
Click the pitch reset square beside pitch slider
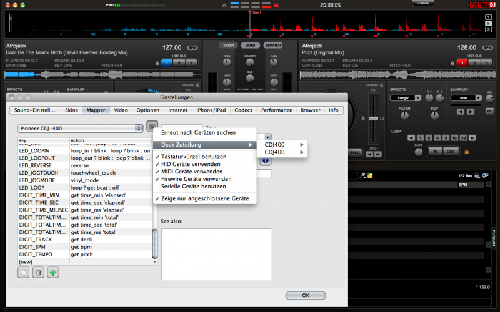click(382, 119)
